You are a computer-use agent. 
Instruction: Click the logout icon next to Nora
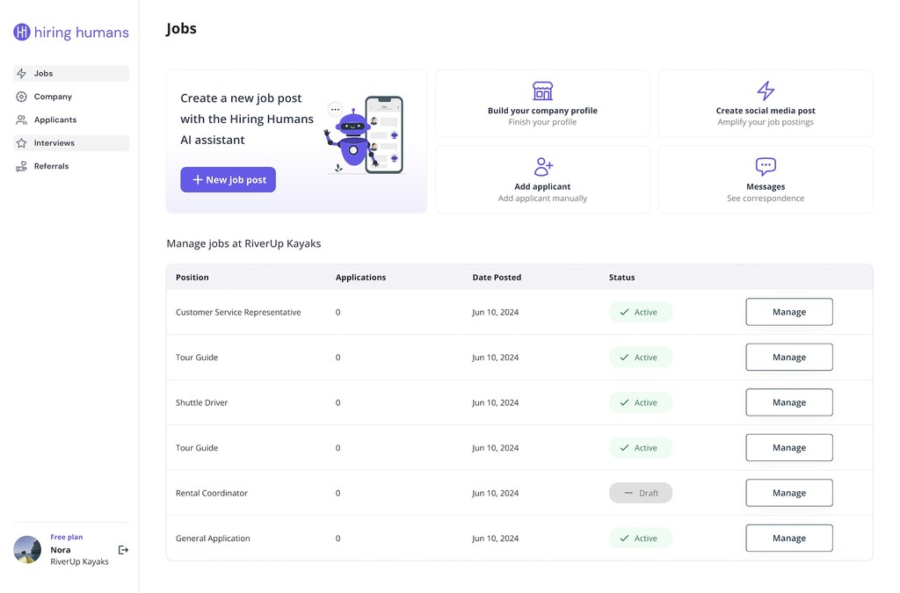click(x=123, y=550)
